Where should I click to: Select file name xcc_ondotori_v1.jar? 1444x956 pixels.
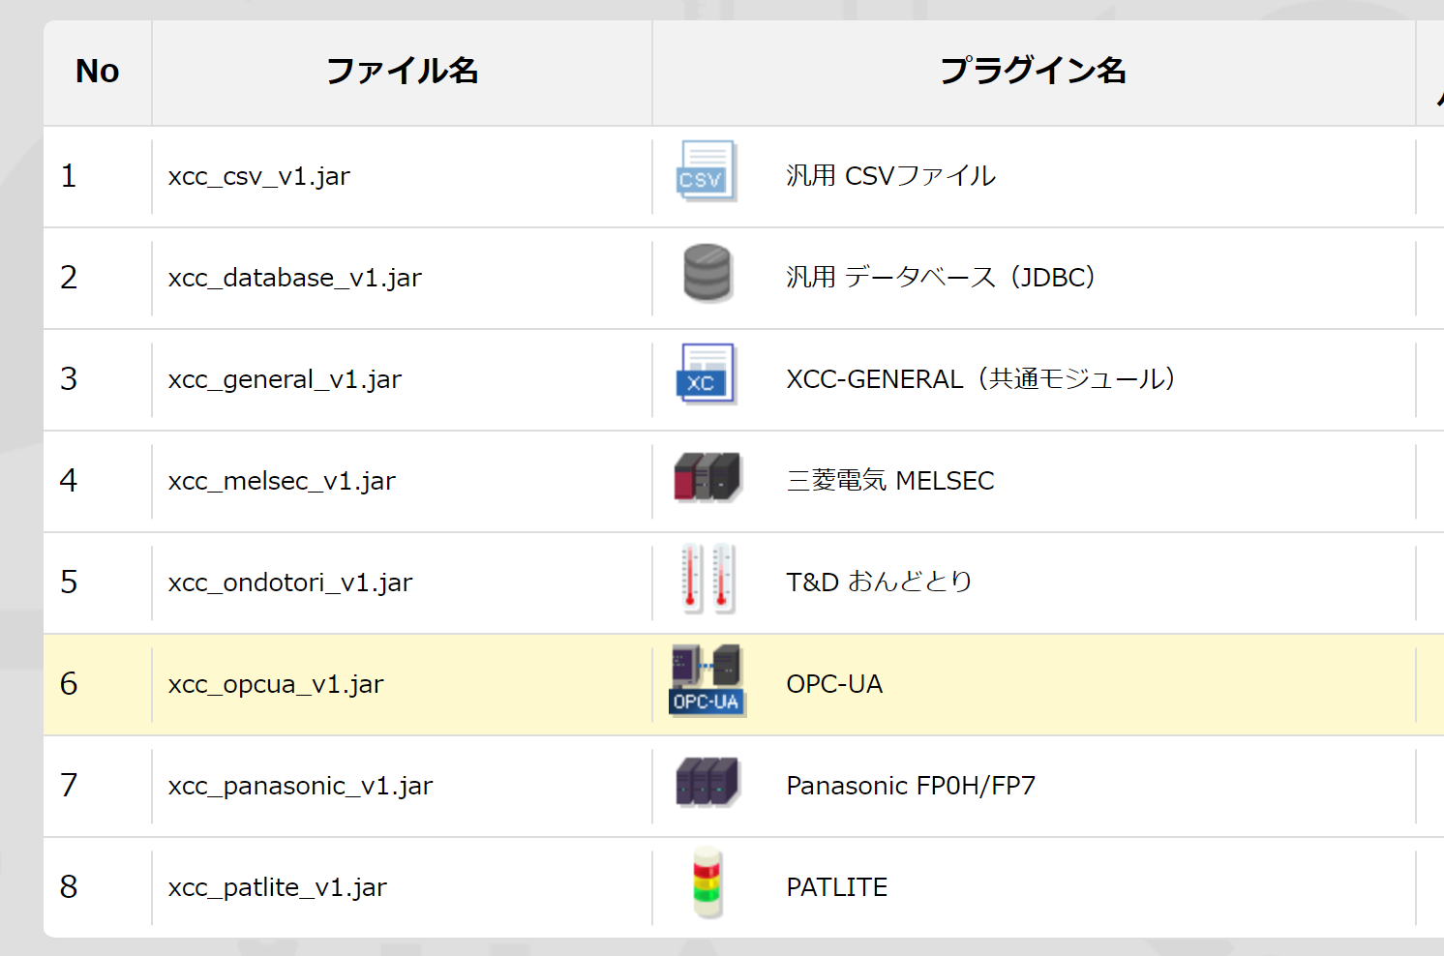pyautogui.click(x=289, y=583)
